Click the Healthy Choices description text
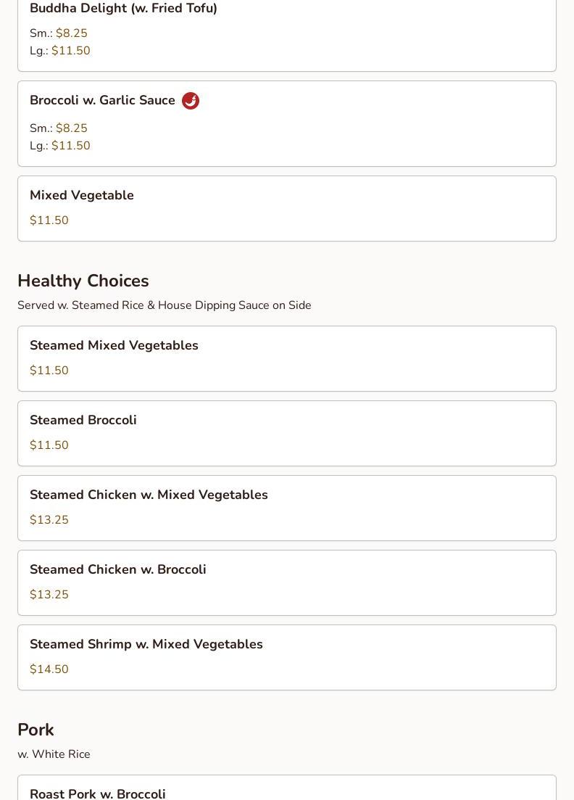574x800 pixels. 165,305
